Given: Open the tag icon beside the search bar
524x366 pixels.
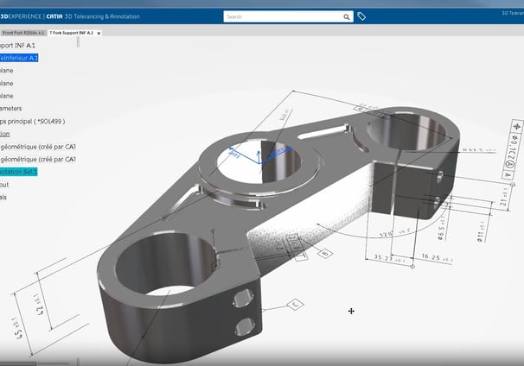Looking at the screenshot, I should (361, 16).
